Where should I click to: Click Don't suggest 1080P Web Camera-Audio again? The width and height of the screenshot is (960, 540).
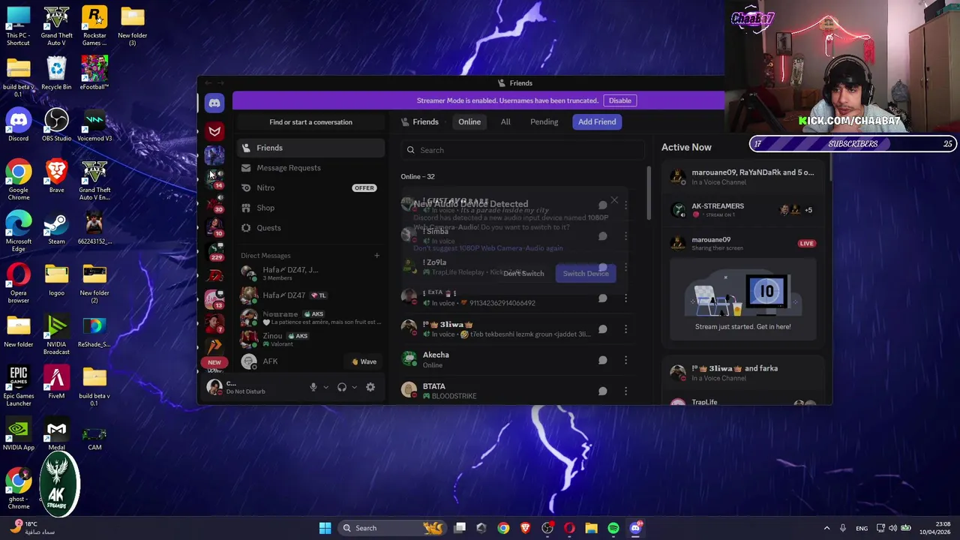487,248
